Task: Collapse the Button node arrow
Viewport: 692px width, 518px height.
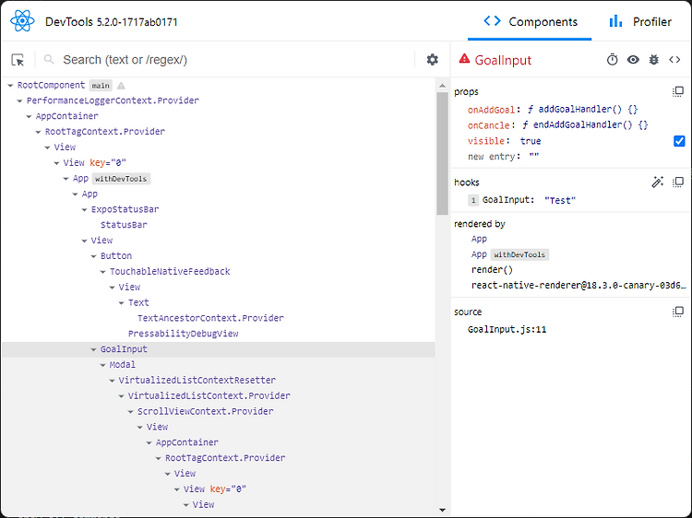Action: point(93,256)
